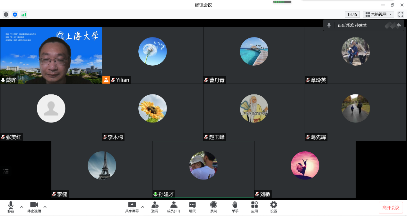Open the Invite (邀请) option
Screen dimensions: 407x216
point(155,207)
